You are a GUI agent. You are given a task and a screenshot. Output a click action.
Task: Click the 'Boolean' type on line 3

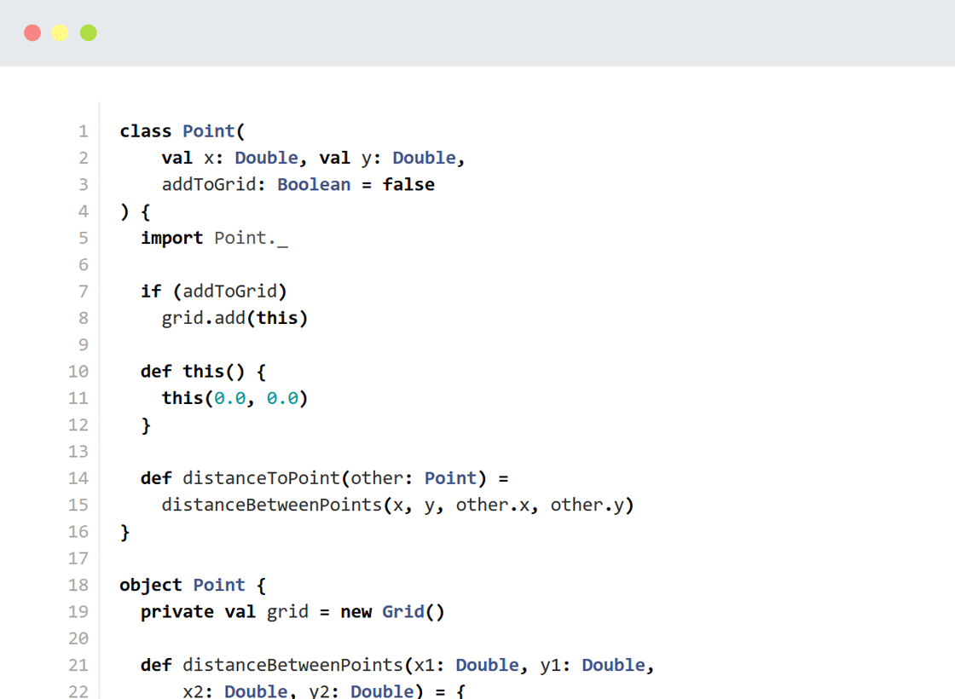tap(314, 185)
